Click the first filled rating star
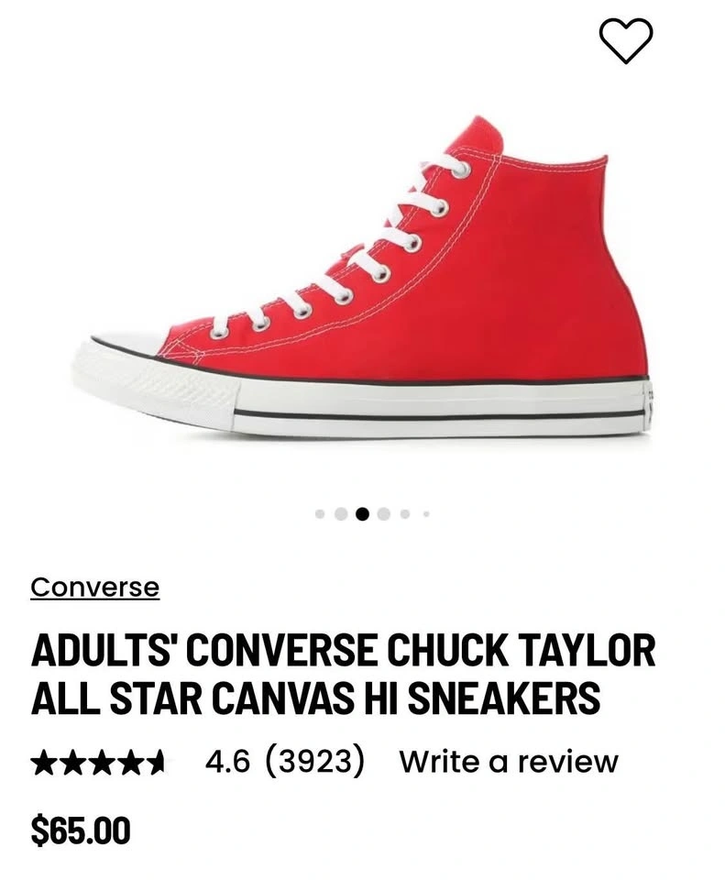 pyautogui.click(x=44, y=763)
